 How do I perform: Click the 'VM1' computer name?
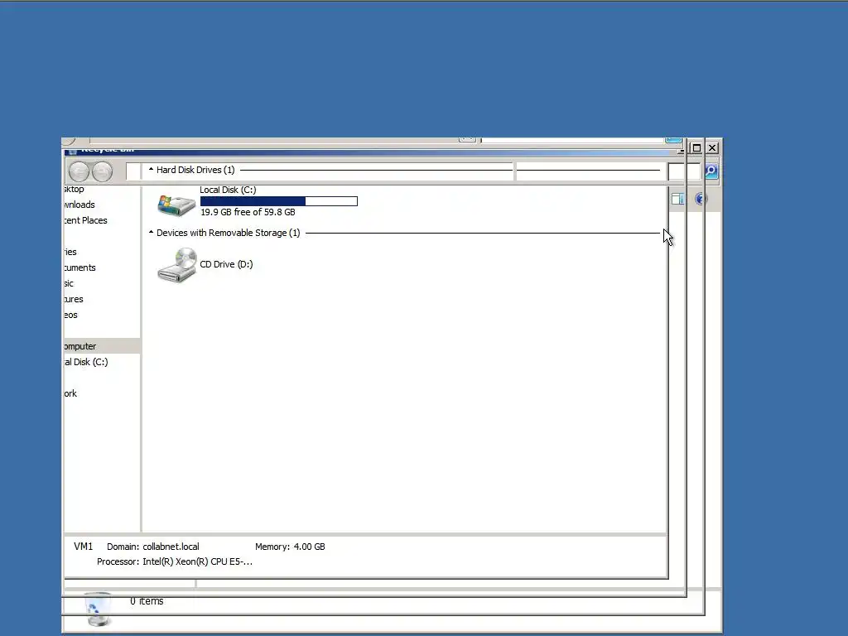[84, 547]
